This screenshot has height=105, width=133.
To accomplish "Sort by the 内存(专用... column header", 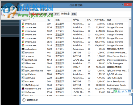I will pos(99,20).
